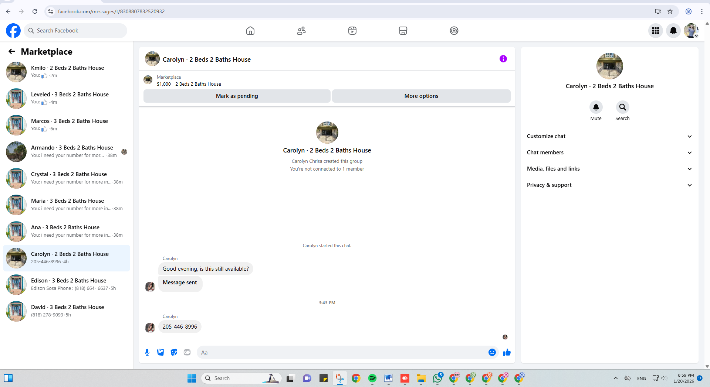Open the Armando 3 Beds conversation
This screenshot has width=710, height=387.
(67, 152)
